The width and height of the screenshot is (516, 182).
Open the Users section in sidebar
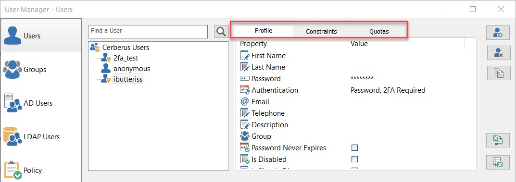41,36
